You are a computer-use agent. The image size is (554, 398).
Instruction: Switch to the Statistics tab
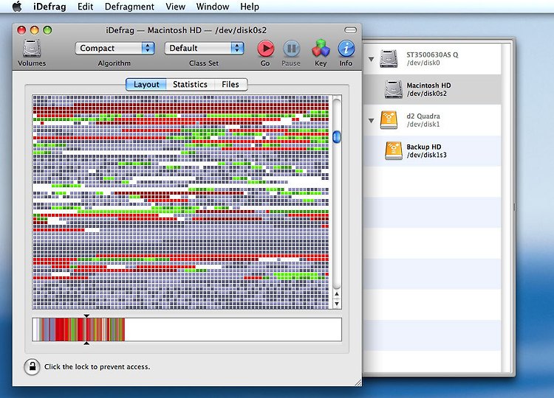pos(190,85)
